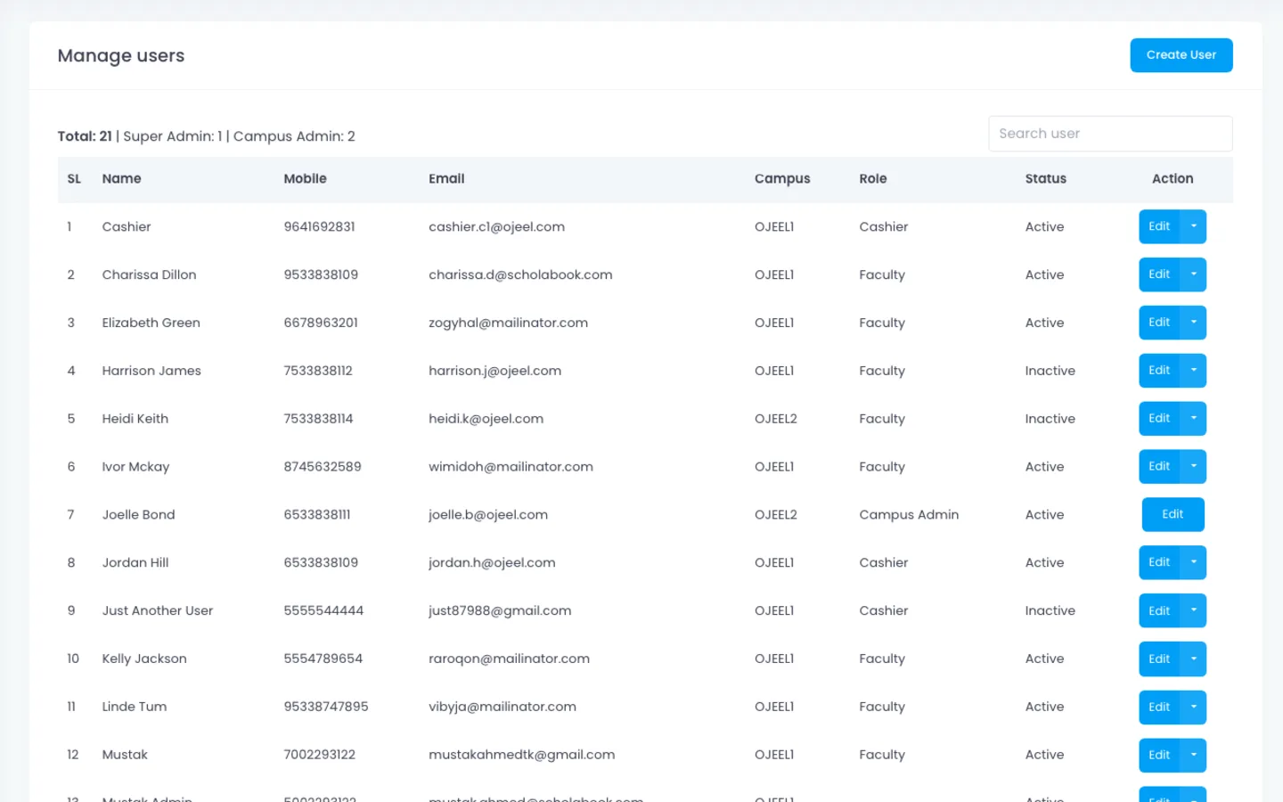1283x802 pixels.
Task: Edit the Mustak user row
Action: [1159, 755]
